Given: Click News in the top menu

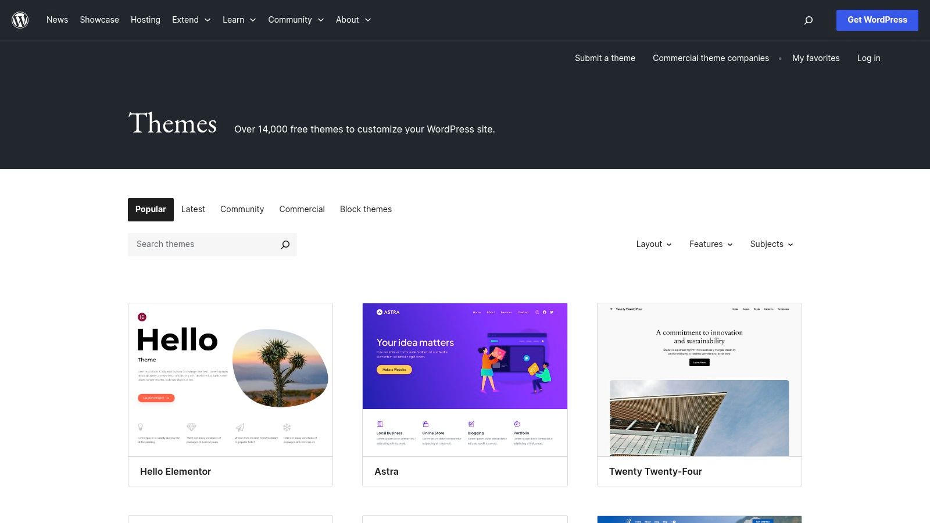Looking at the screenshot, I should point(57,20).
